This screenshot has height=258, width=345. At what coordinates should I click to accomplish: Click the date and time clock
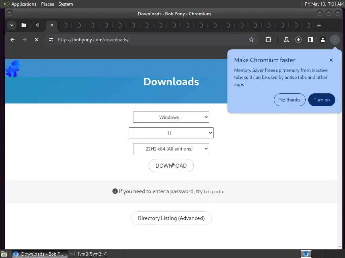pyautogui.click(x=324, y=4)
